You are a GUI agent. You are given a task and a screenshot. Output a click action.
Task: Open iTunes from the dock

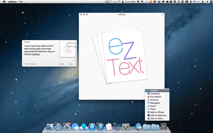[100, 127]
